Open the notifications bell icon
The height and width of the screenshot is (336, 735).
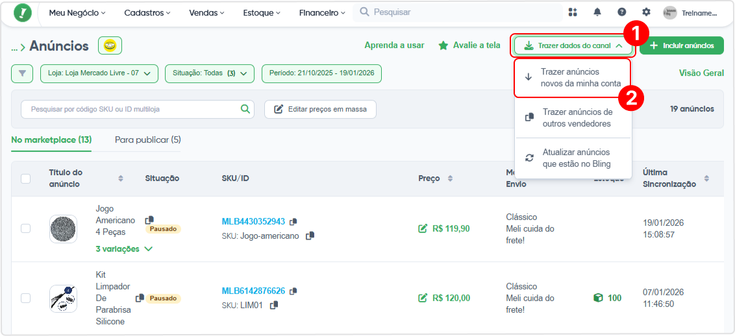click(597, 12)
